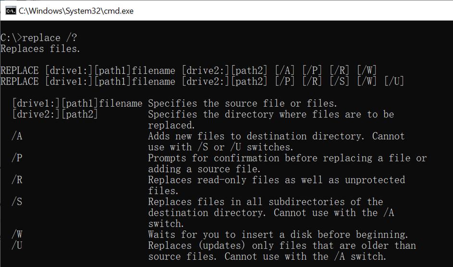Click the '[drive1:][path1]filename' parameter in the description list
Viewport: 453px width, 267px height.
point(77,103)
